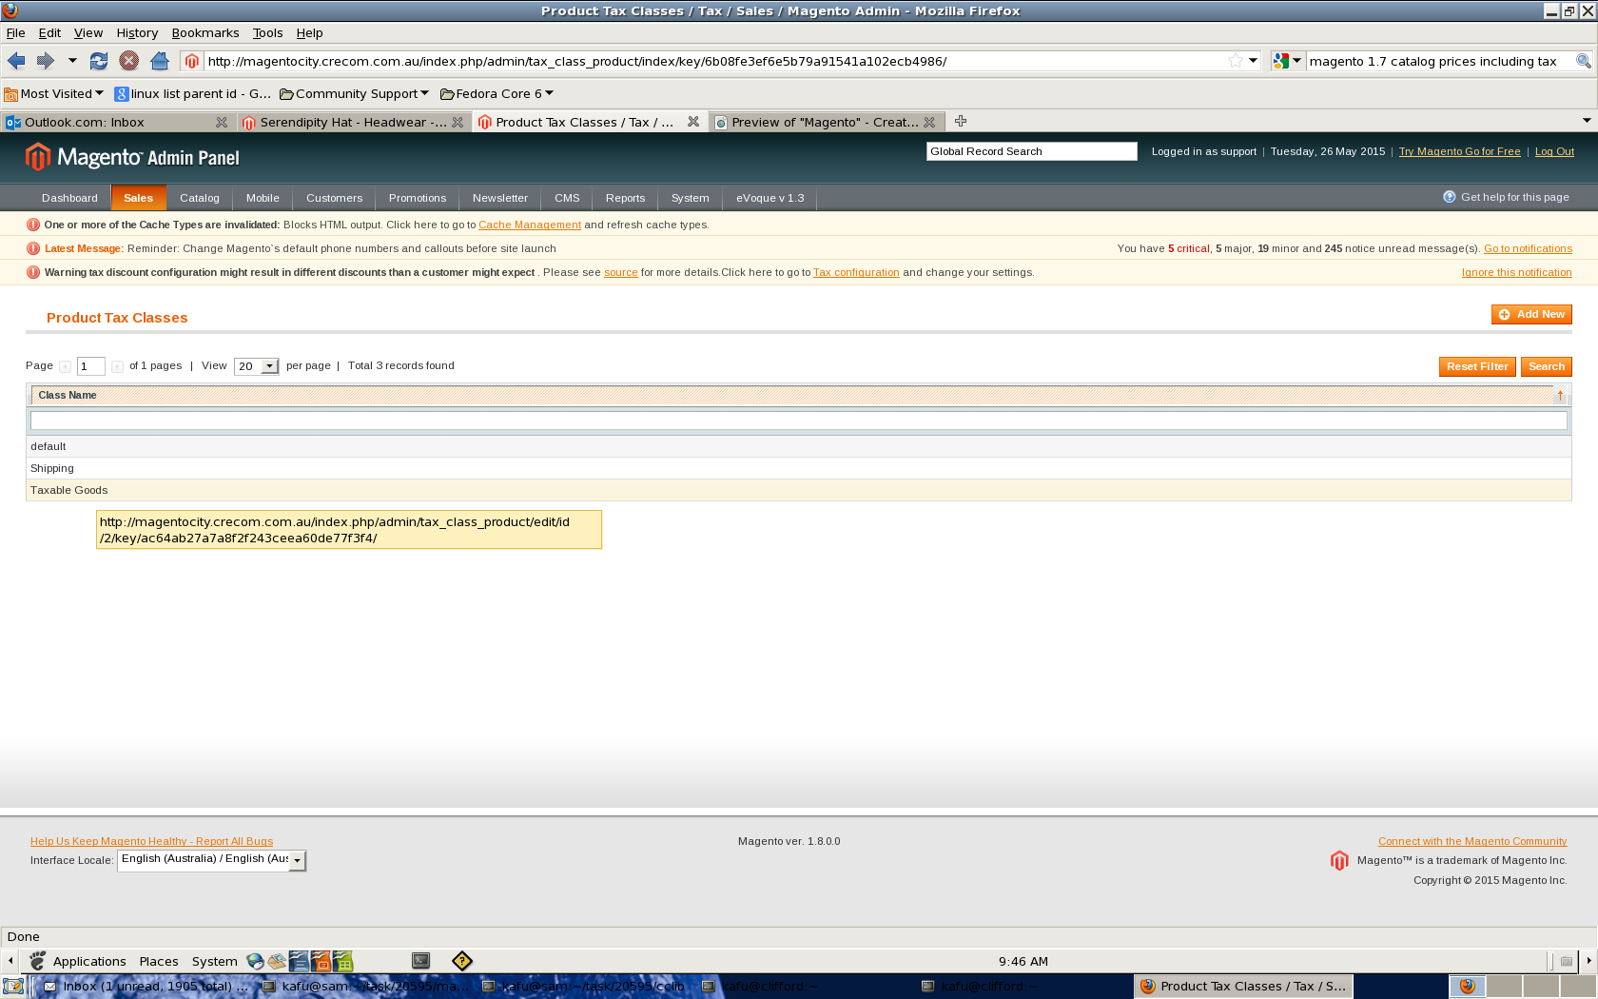Click the Class Name filter input field
Screen dimensions: 1598x999
tap(798, 421)
